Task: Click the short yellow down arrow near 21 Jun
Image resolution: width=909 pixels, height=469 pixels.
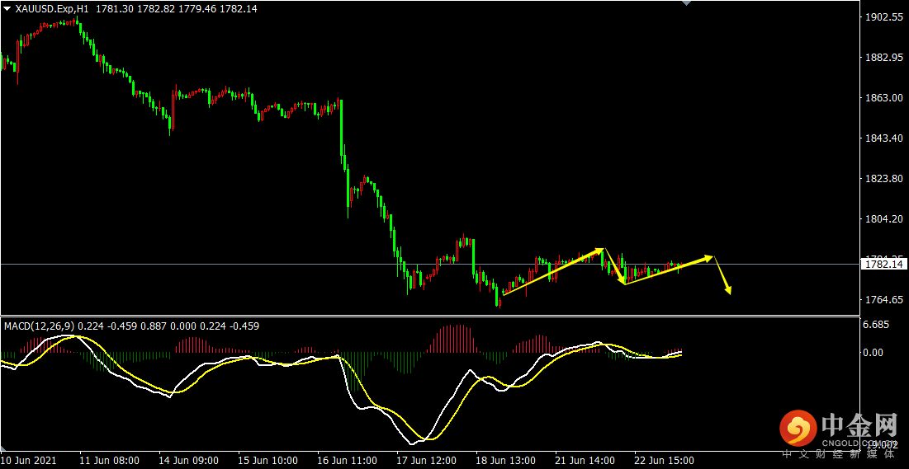Action: pos(615,267)
